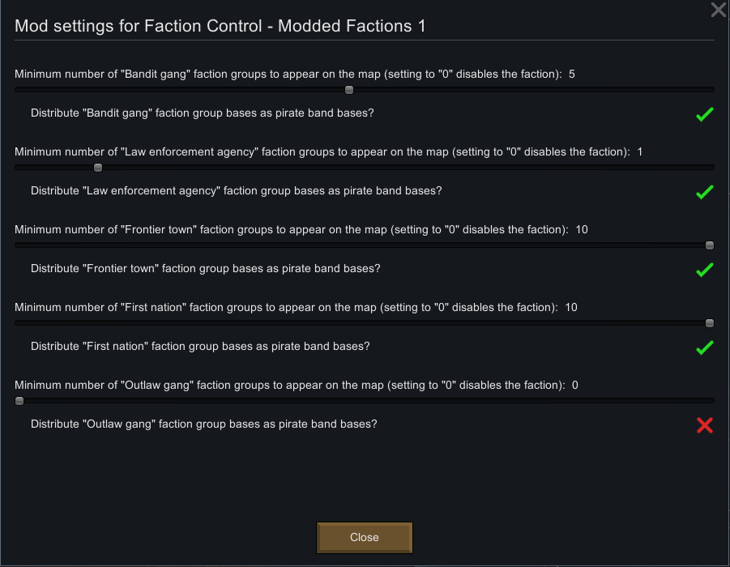Click the Distribute "Law enforcement agency" label text
730x567 pixels.
[236, 191]
